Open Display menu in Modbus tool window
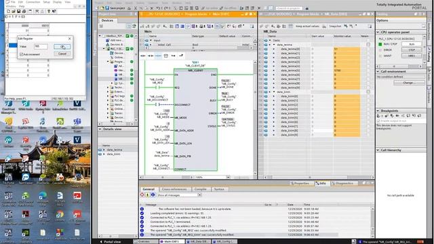 (57, 2)
